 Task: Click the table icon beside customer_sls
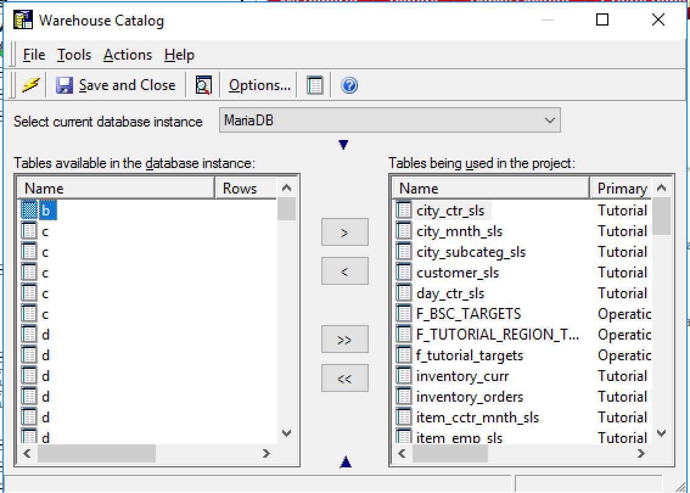(403, 272)
